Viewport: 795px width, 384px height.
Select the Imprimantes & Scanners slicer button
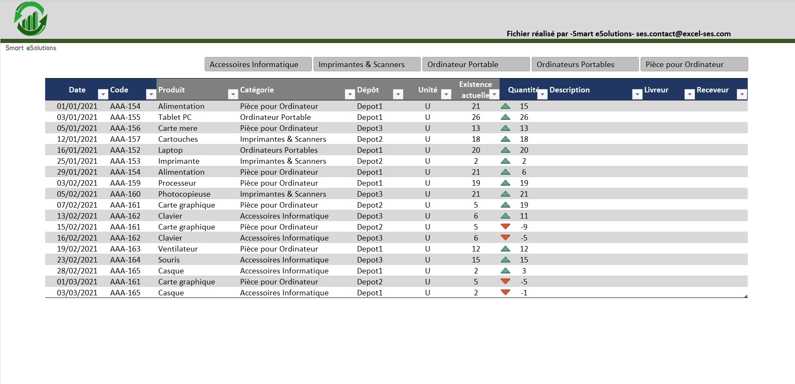click(367, 65)
